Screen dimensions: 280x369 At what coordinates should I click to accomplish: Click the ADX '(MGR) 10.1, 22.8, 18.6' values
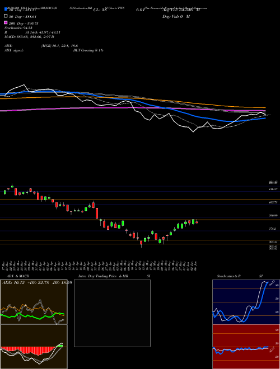pyautogui.click(x=59, y=46)
